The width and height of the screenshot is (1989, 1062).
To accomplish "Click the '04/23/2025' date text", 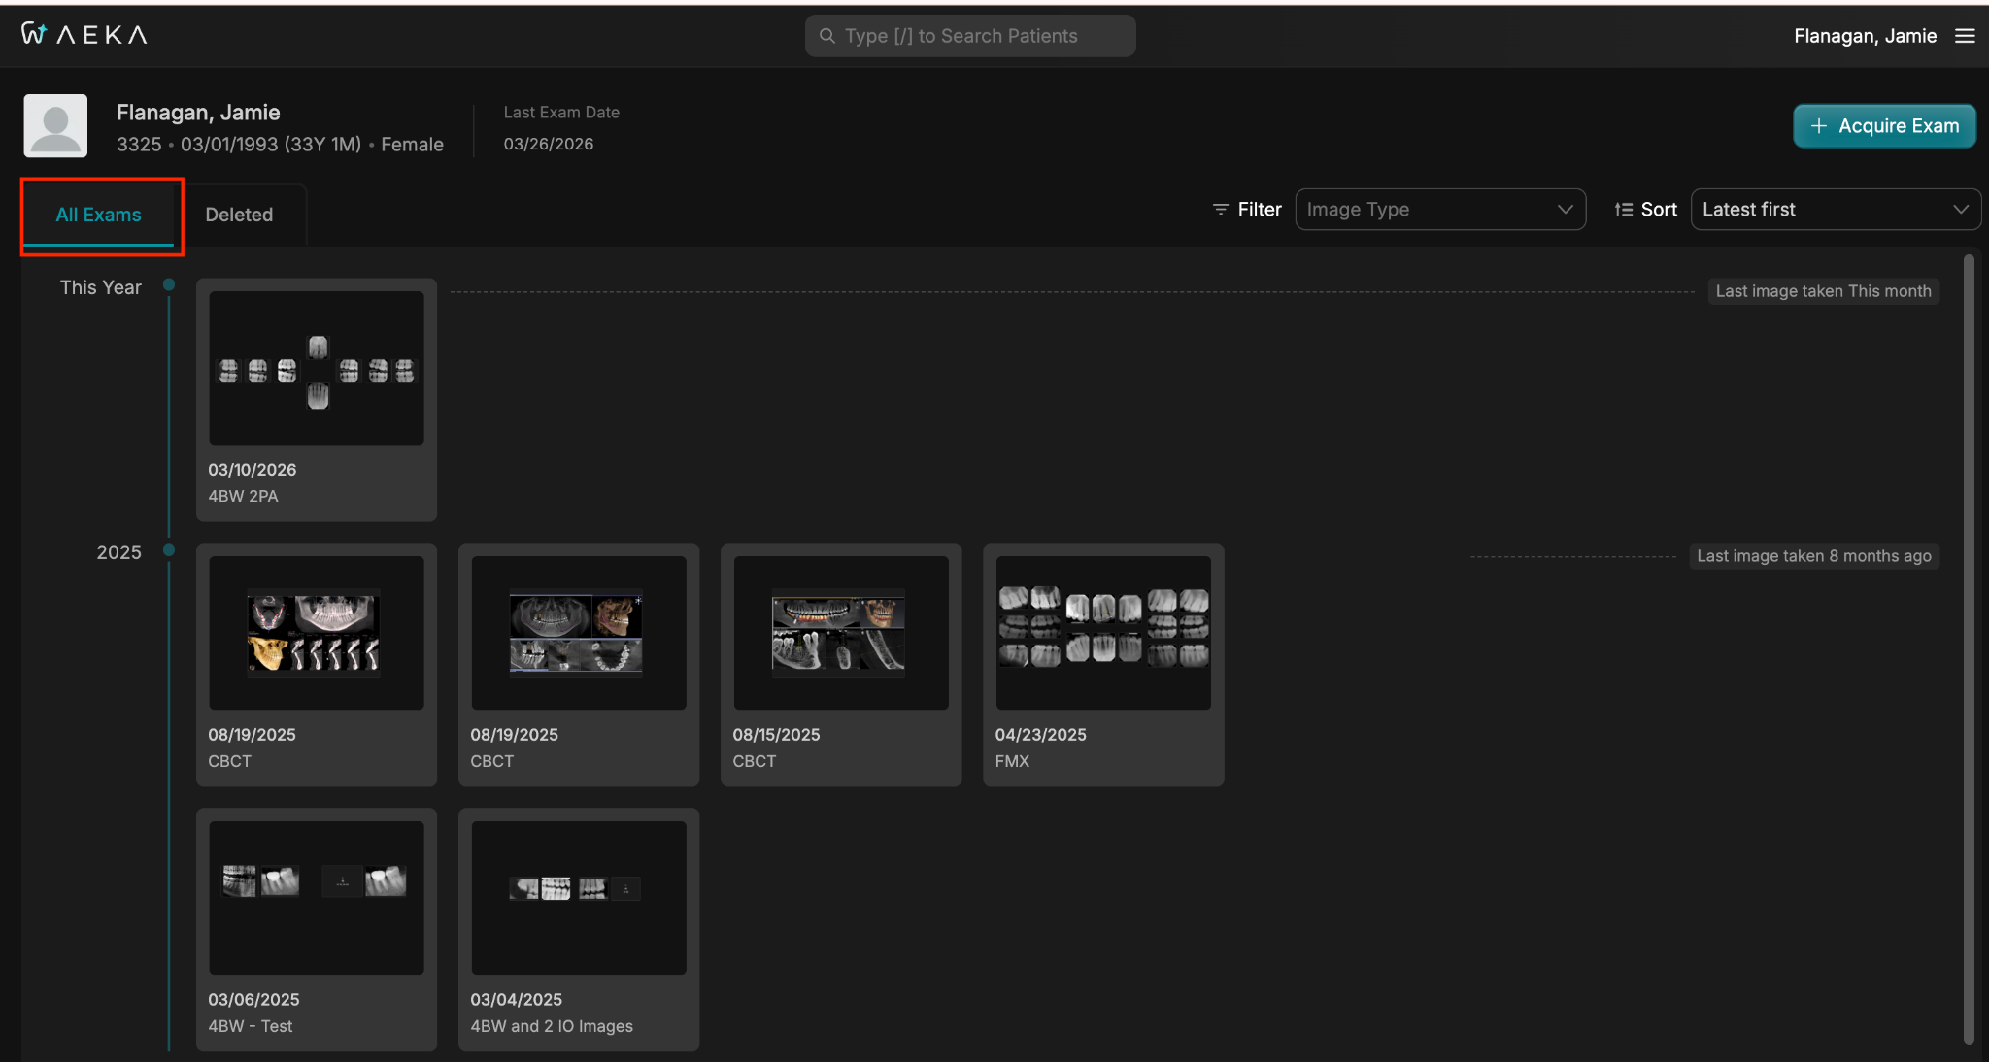I will coord(1040,735).
